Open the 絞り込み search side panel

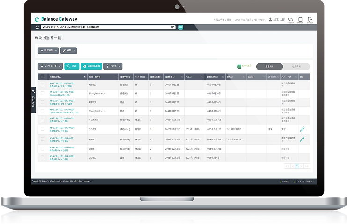pos(33,100)
